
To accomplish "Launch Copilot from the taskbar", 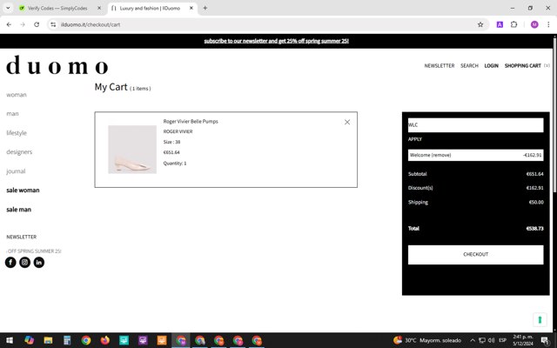I will pos(29,340).
